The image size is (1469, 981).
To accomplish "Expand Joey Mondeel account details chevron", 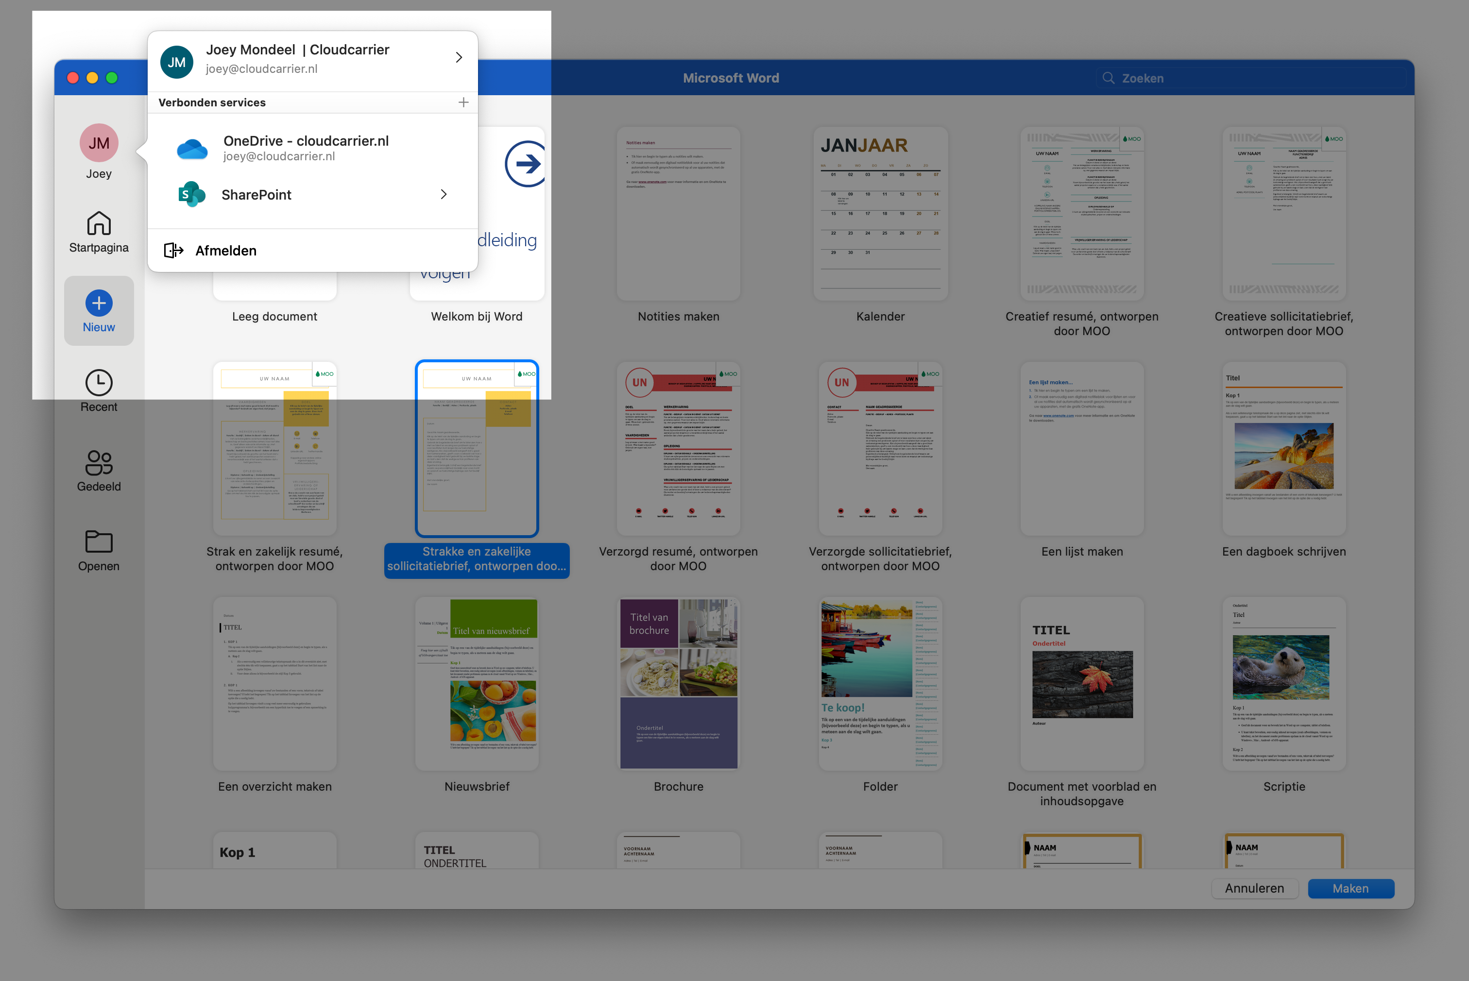I will pos(459,58).
